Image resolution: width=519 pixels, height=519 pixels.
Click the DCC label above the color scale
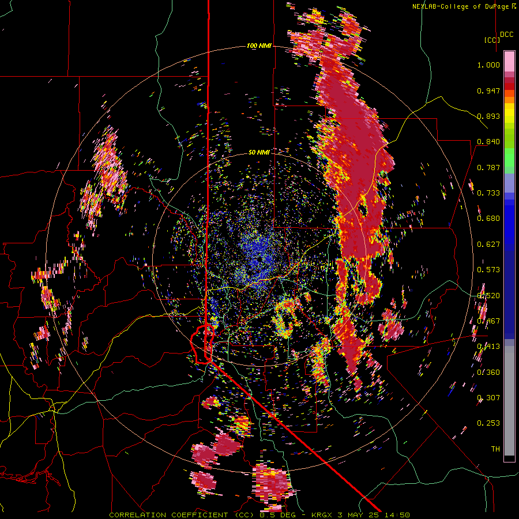[507, 35]
